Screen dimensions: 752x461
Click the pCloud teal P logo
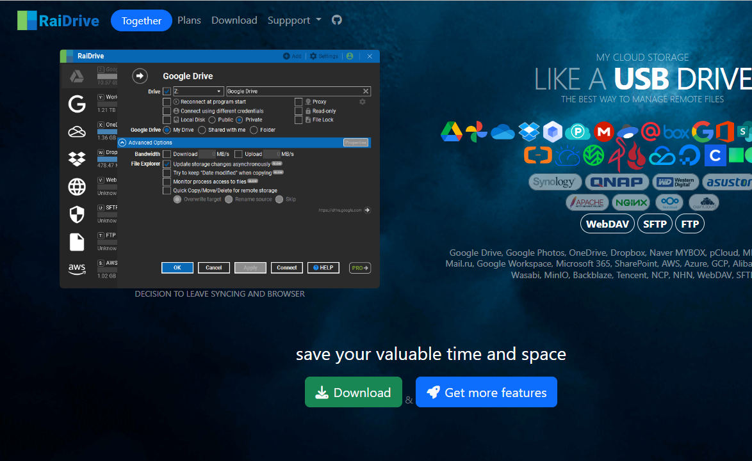point(577,132)
